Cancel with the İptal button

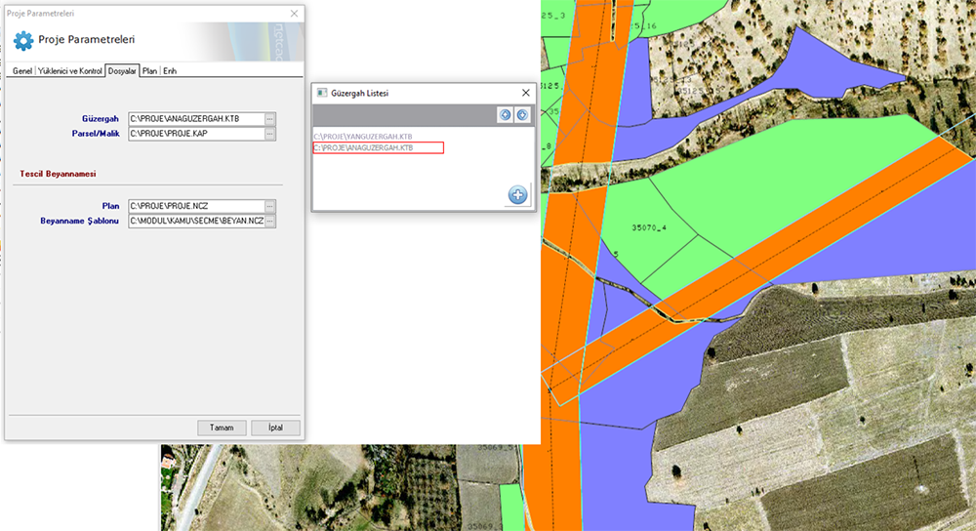point(275,428)
